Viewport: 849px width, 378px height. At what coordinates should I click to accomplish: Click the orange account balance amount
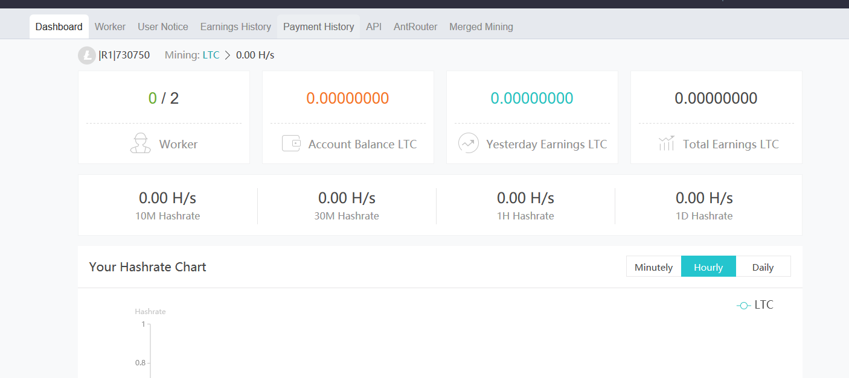[347, 98]
